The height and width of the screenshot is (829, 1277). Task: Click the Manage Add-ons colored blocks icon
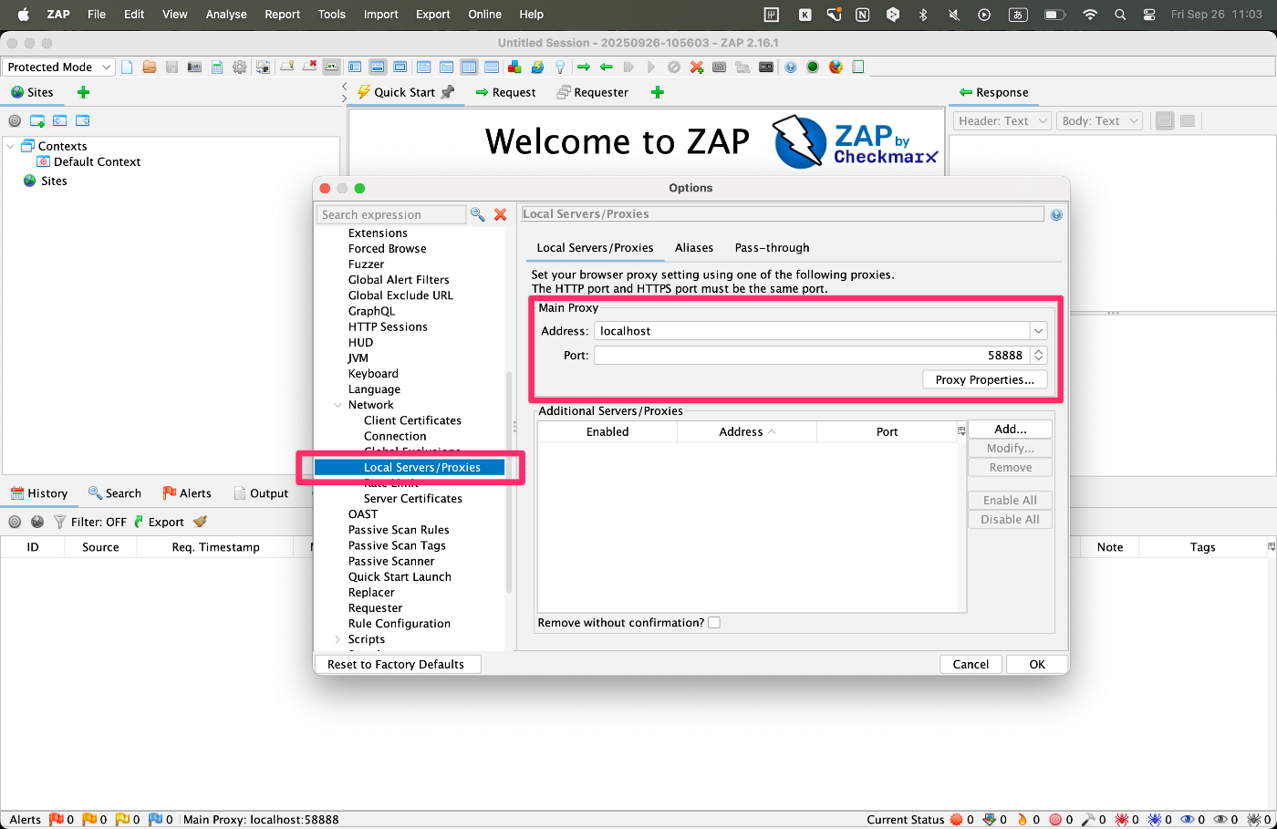coord(514,67)
